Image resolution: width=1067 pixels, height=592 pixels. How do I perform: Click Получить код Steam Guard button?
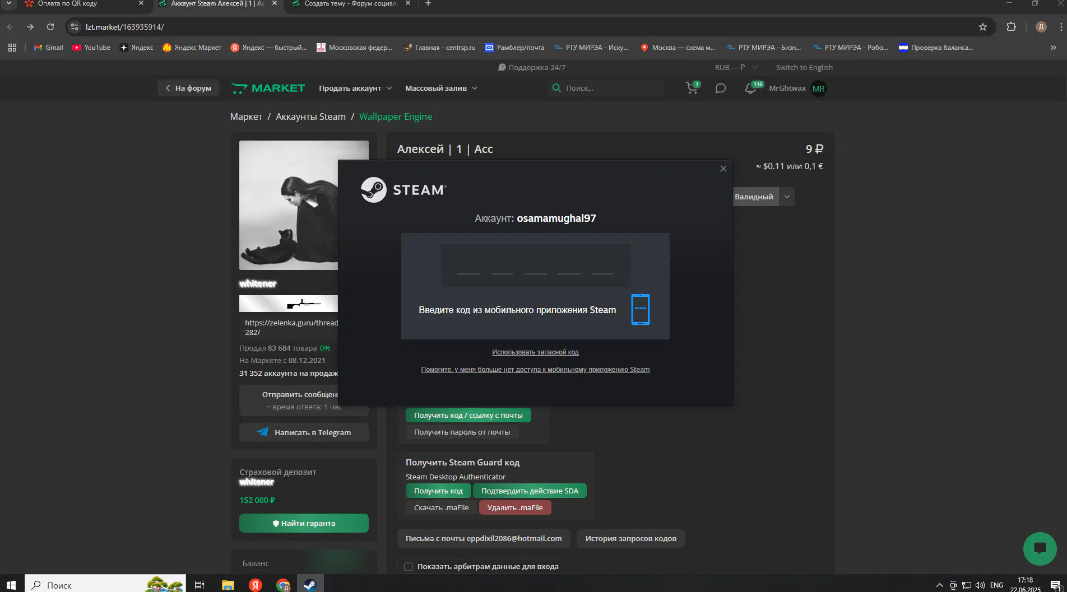point(438,491)
